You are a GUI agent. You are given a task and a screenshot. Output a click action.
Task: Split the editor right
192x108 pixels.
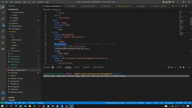[186, 6]
